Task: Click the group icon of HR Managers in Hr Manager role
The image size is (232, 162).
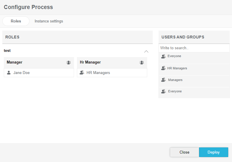Action: pyautogui.click(x=82, y=73)
